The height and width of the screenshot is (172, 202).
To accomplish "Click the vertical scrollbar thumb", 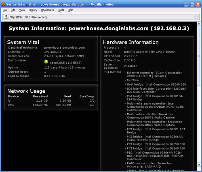I will 199,56.
